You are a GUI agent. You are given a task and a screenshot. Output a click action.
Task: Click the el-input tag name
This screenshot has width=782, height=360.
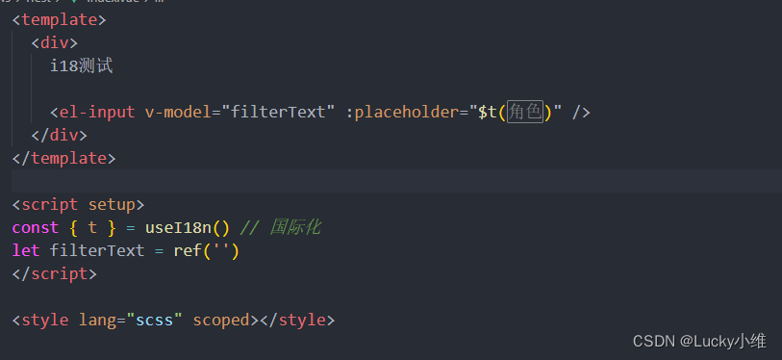click(97, 112)
